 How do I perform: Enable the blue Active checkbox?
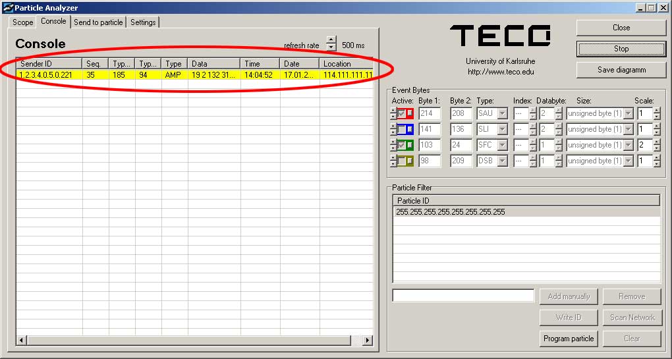tap(401, 129)
